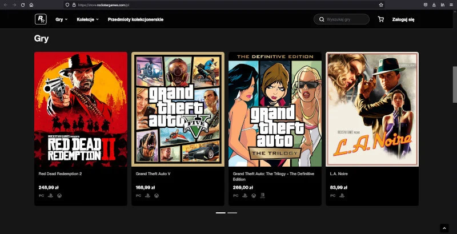Select the first carousel page indicator

[221, 213]
